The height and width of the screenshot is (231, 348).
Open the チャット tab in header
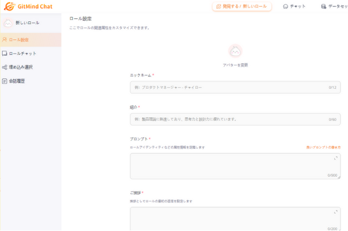pos(294,6)
